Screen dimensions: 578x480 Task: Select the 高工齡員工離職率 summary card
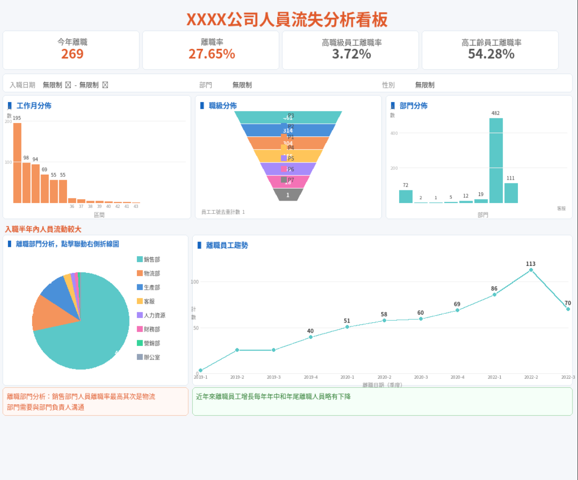(x=490, y=50)
